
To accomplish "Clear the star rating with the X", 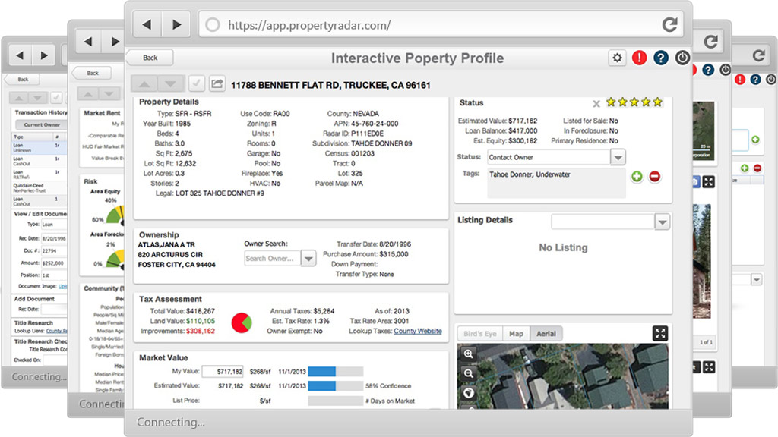I will click(596, 103).
